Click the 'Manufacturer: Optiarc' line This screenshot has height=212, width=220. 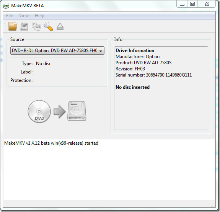pos(138,57)
